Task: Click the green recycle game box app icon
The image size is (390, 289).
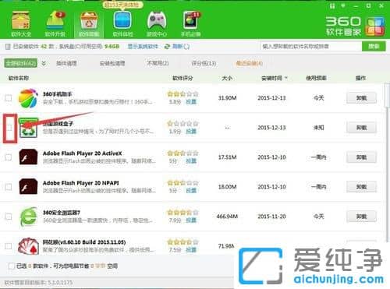Action: pos(29,128)
